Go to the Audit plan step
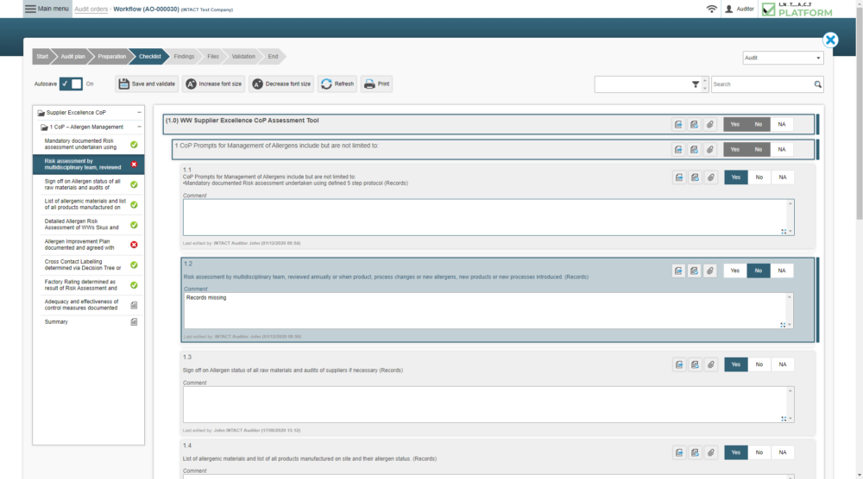This screenshot has width=863, height=479. [x=72, y=57]
